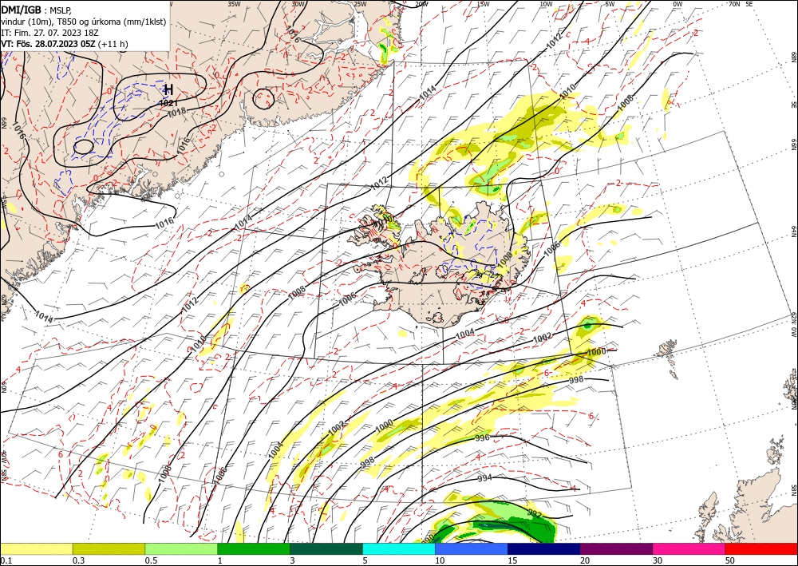Click the light green 0.5–1 legend swatch
Screen dimensions: 798x566
[181, 548]
